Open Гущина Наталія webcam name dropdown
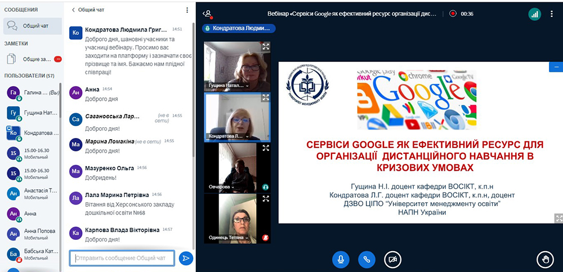 tap(229, 86)
